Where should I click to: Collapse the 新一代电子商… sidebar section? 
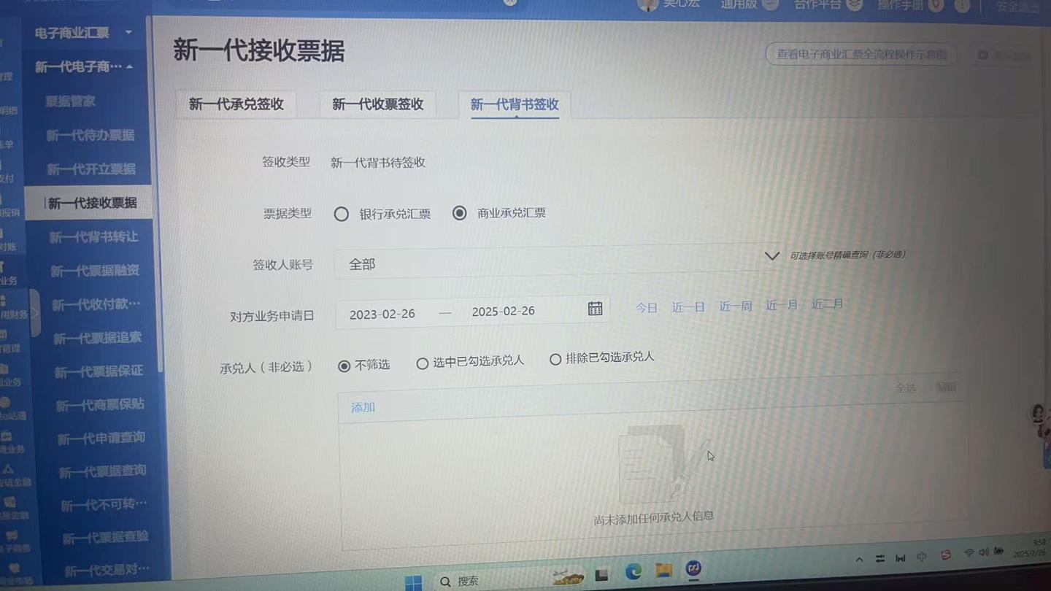point(85,67)
